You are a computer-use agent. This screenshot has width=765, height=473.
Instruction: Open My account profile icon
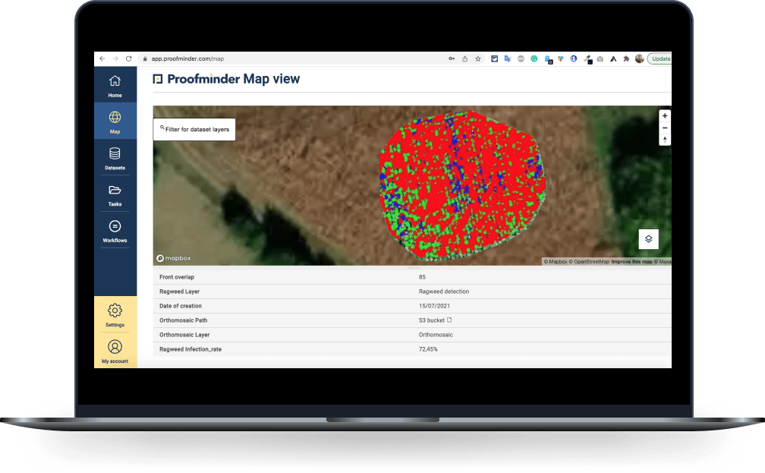[x=115, y=351]
